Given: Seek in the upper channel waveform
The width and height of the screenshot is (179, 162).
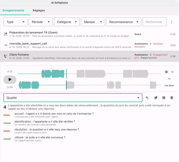Looking at the screenshot, I should pyautogui.click(x=89, y=74).
